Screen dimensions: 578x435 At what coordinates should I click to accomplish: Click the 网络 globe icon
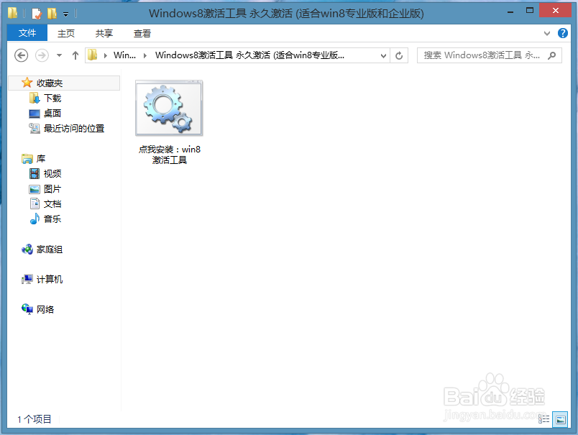tap(27, 309)
